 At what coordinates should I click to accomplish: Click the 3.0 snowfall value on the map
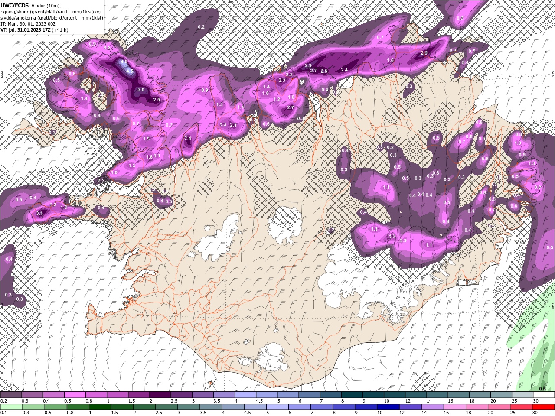point(141,90)
